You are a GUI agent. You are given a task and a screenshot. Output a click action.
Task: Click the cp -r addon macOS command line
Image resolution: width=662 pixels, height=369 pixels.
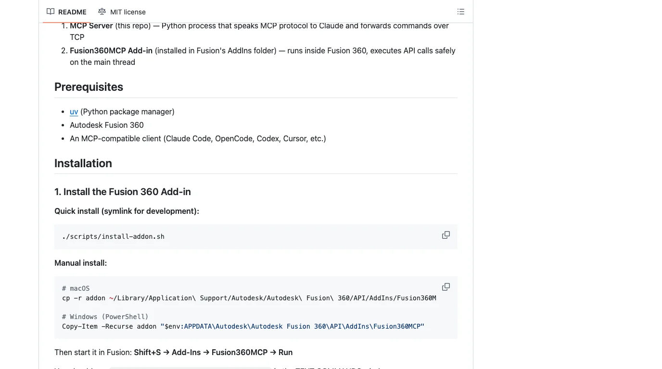tap(249, 298)
